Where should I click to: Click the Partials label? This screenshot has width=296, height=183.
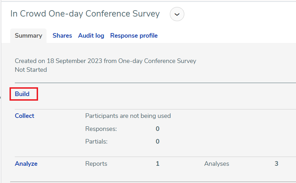pyautogui.click(x=96, y=141)
